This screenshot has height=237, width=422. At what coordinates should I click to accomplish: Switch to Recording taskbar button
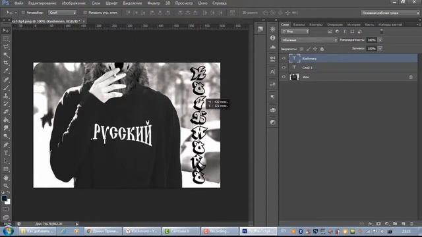[x=220, y=231]
